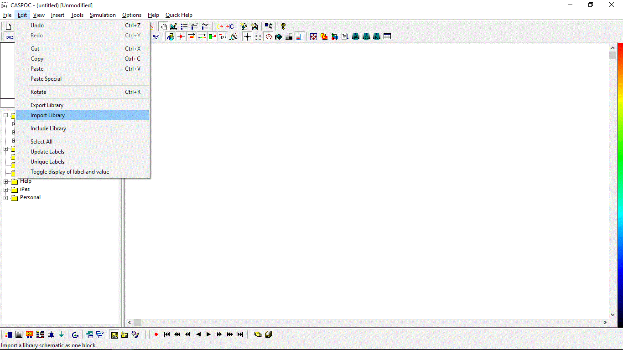The width and height of the screenshot is (623, 350).
Task: Click the teal down-arrow bottom icon
Action: [x=61, y=335]
